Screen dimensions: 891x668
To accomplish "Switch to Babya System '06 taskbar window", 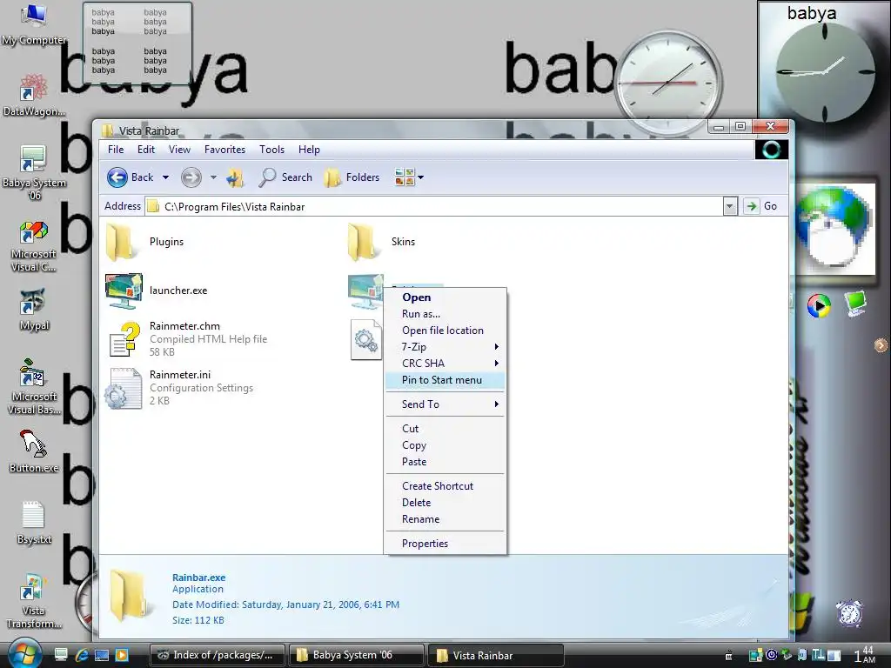I will [x=357, y=655].
